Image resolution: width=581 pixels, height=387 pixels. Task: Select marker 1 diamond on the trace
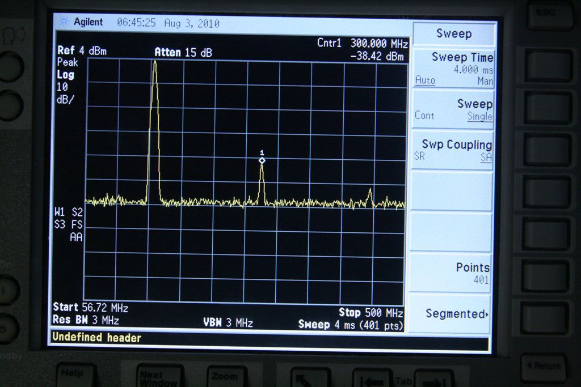click(262, 161)
